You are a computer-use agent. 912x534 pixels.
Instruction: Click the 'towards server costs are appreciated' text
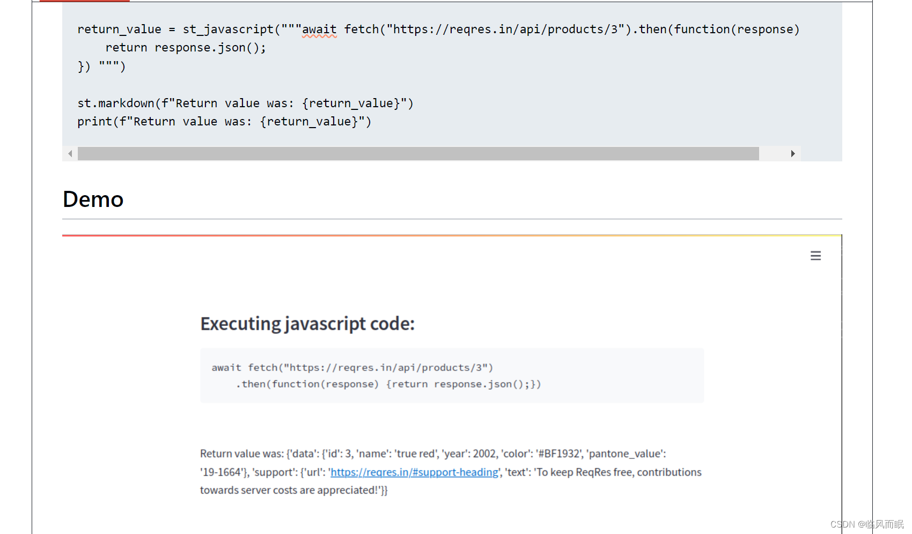pyautogui.click(x=293, y=490)
